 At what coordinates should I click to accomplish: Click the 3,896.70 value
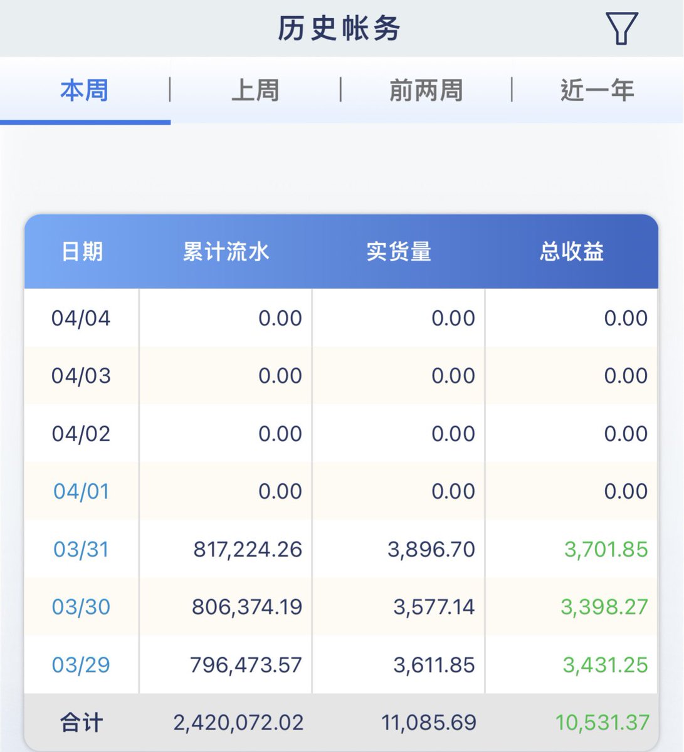point(431,550)
